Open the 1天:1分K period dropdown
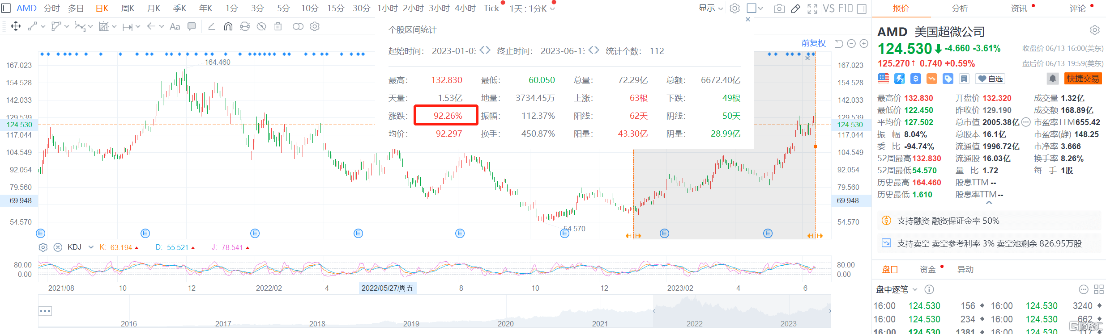 tap(532, 8)
